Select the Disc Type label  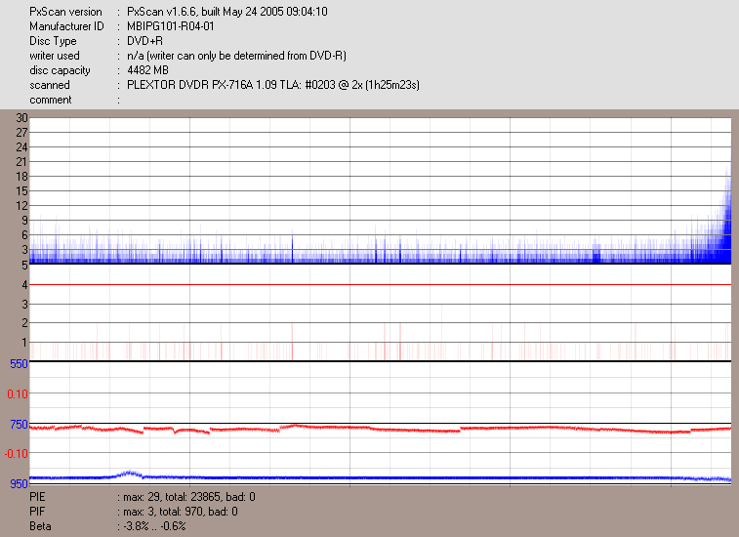pyautogui.click(x=53, y=41)
